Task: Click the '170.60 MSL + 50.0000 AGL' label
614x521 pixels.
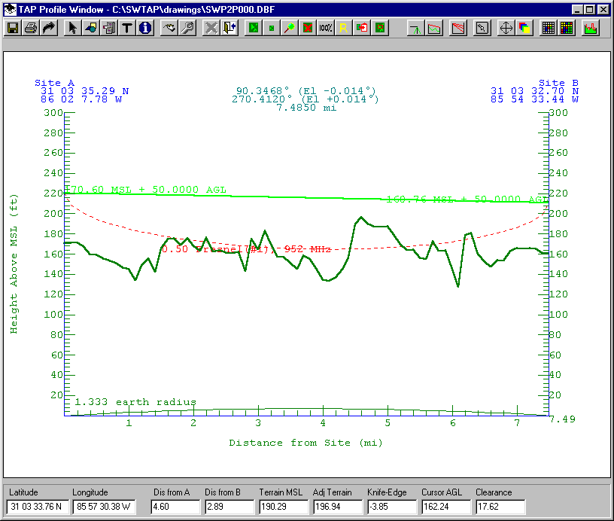Action: coord(146,190)
